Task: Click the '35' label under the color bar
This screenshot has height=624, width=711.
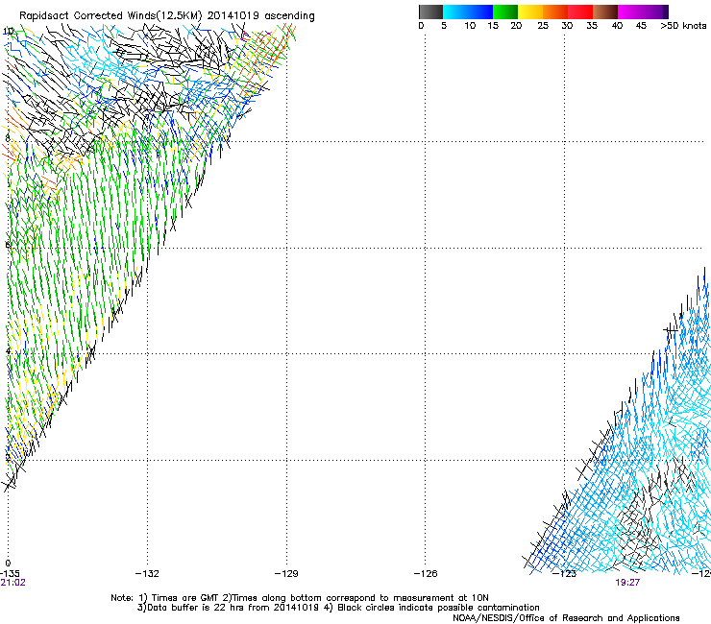Action: [592, 26]
